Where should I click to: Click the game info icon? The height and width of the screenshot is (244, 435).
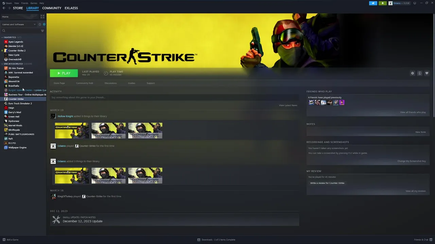tap(420, 73)
